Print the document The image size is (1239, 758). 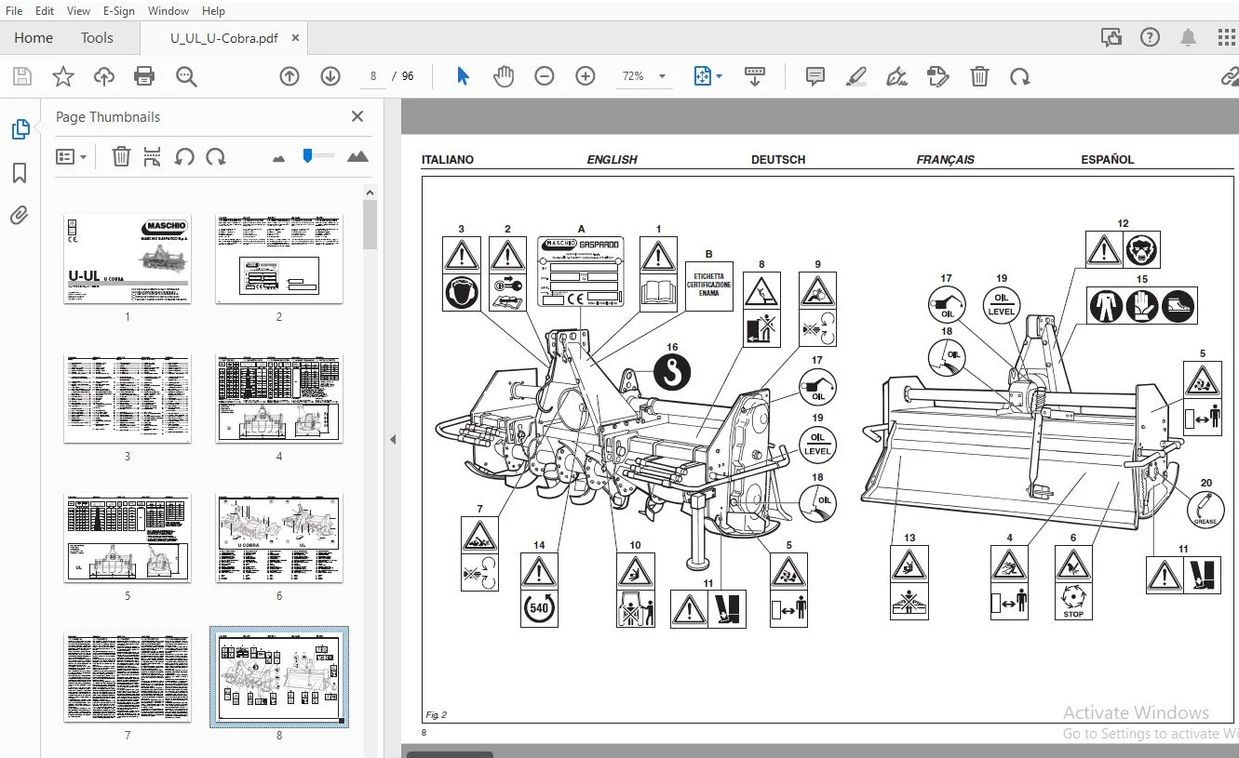144,76
